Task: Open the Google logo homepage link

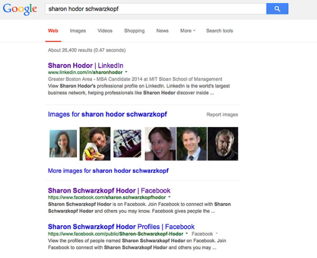Action: tap(20, 9)
